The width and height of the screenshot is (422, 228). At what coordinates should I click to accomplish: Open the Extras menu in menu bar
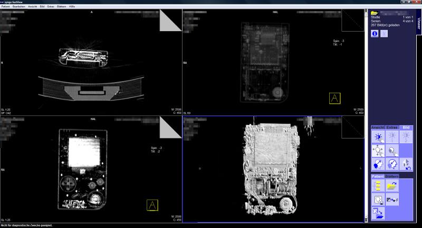coord(51,6)
